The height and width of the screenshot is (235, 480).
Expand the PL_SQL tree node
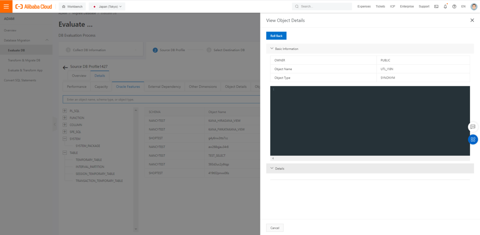click(x=65, y=111)
